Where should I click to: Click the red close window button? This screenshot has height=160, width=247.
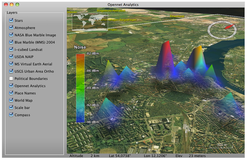point(6,5)
